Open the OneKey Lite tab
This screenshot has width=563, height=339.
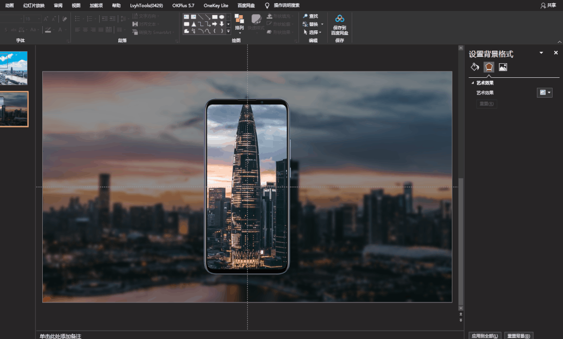[x=216, y=5]
